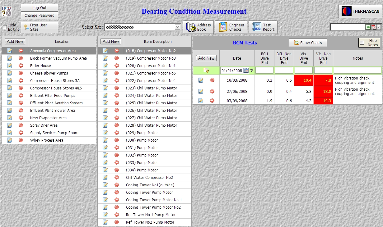Add a new item description
This screenshot has height=227, width=383.
111,41
